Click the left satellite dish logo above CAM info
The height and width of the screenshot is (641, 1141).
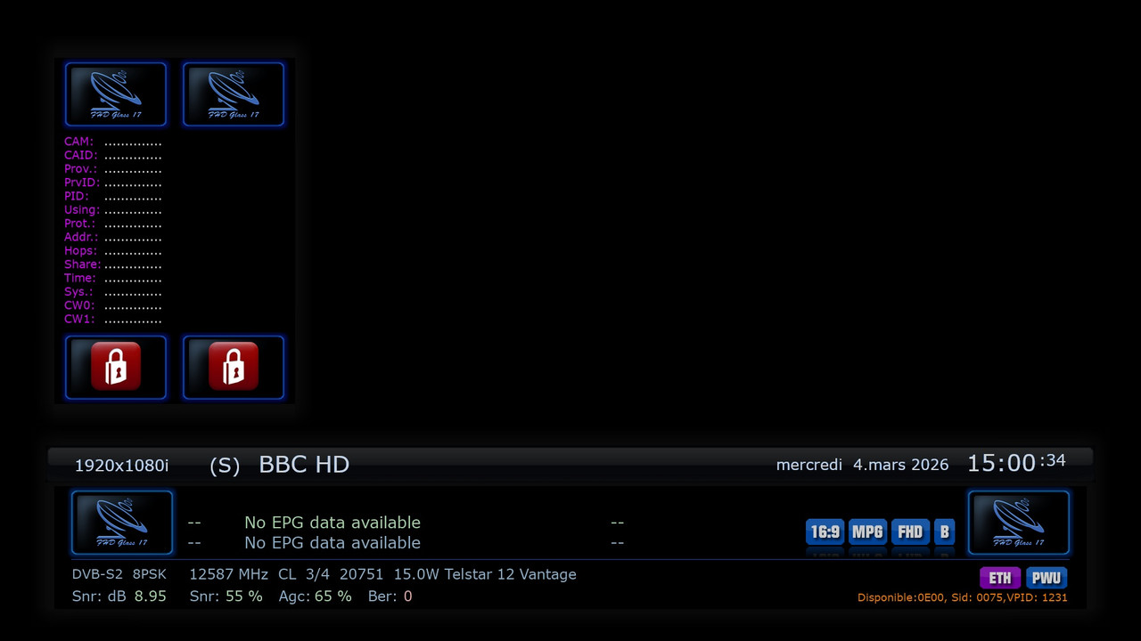(x=116, y=94)
